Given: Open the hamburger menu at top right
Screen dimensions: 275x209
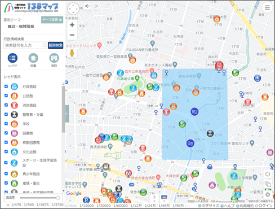Looking at the screenshot, I should click(267, 7).
